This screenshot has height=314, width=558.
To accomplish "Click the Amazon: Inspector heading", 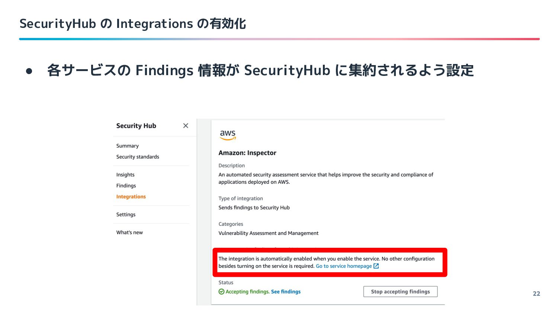I will pyautogui.click(x=247, y=153).
